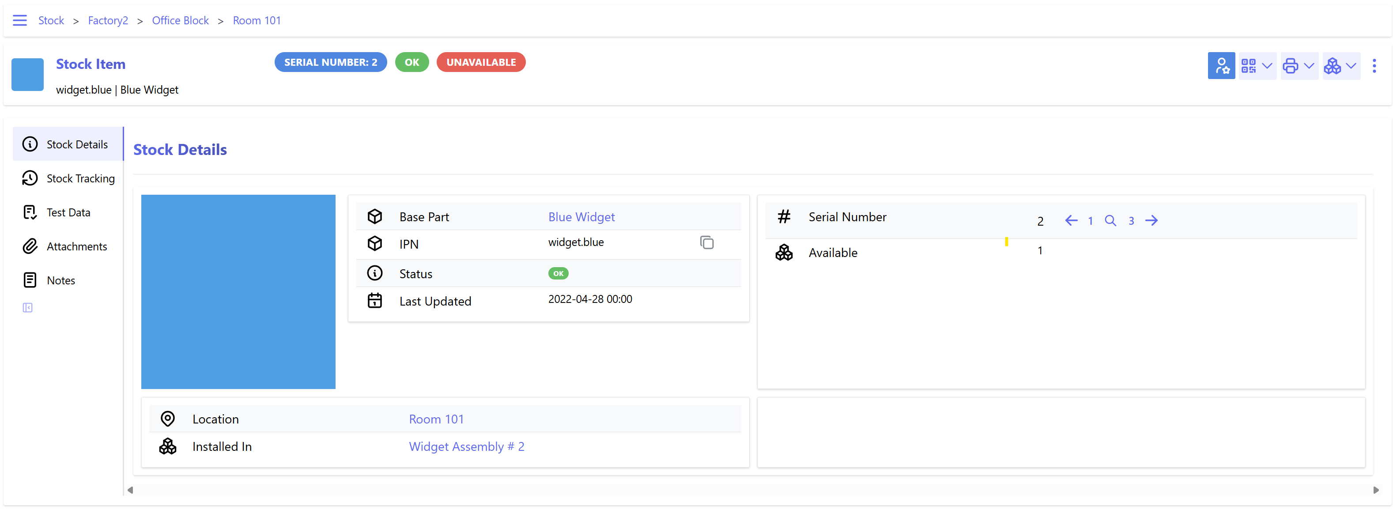Expand the printing actions dropdown
The width and height of the screenshot is (1393, 510).
click(x=1299, y=66)
